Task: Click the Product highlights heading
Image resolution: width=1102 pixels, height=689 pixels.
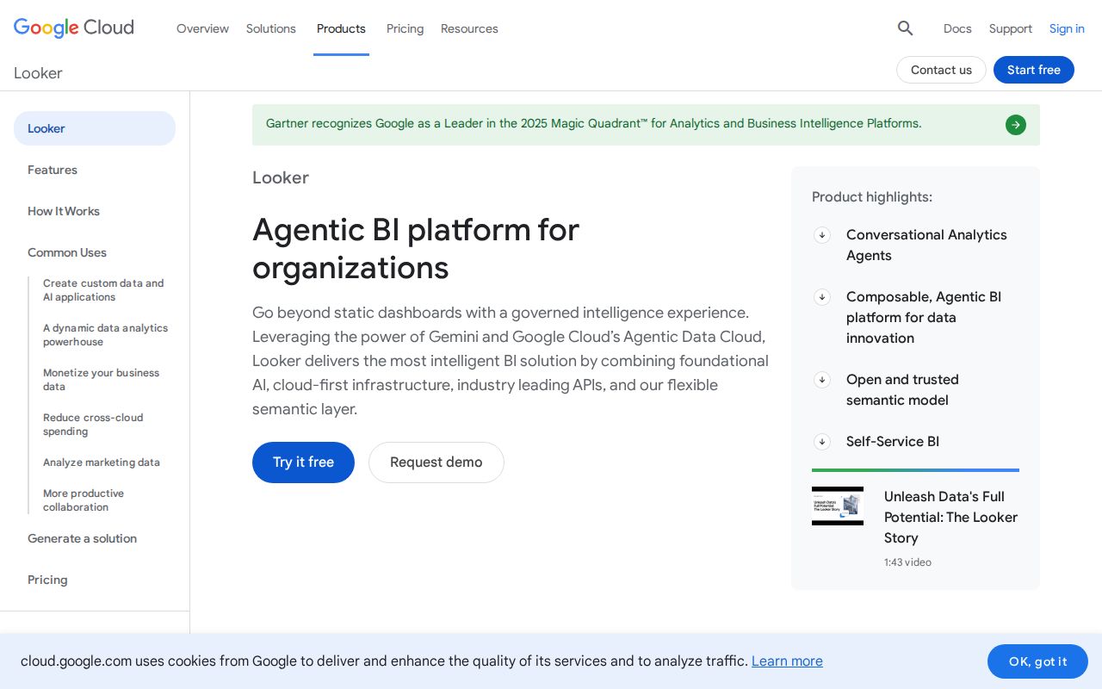Action: [872, 197]
